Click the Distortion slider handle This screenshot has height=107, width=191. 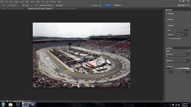pyautogui.click(x=178, y=37)
